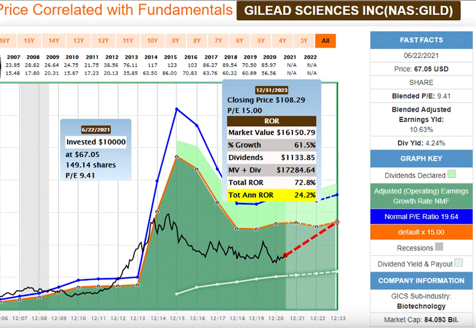Image resolution: width=476 pixels, height=328 pixels.
Task: Select the 12Y time range tab
Action: [103, 40]
